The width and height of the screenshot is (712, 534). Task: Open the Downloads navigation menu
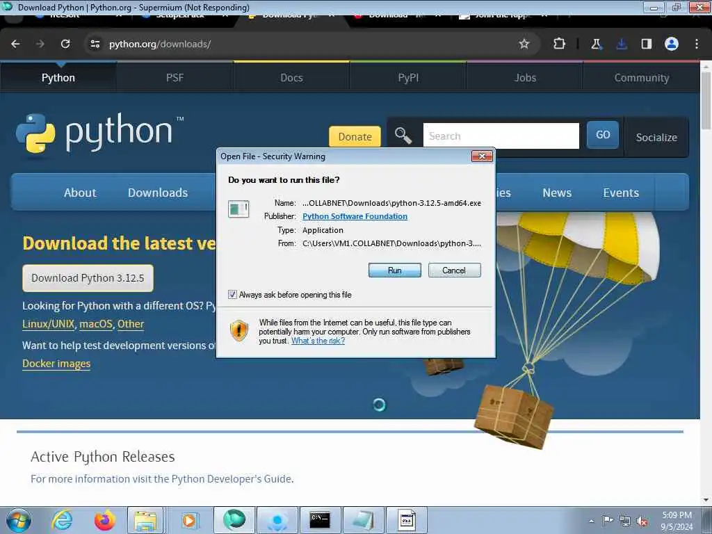click(x=158, y=193)
